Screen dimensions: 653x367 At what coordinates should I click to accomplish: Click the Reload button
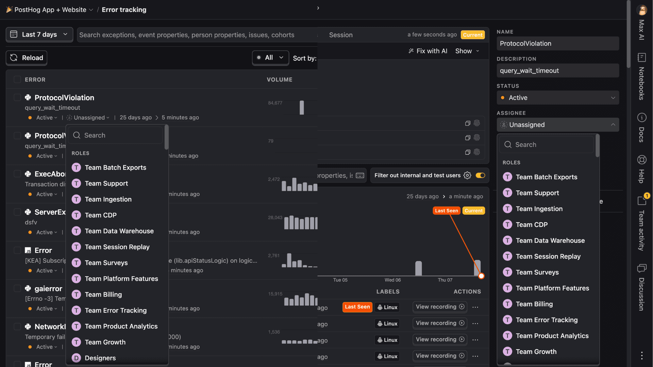pos(27,58)
